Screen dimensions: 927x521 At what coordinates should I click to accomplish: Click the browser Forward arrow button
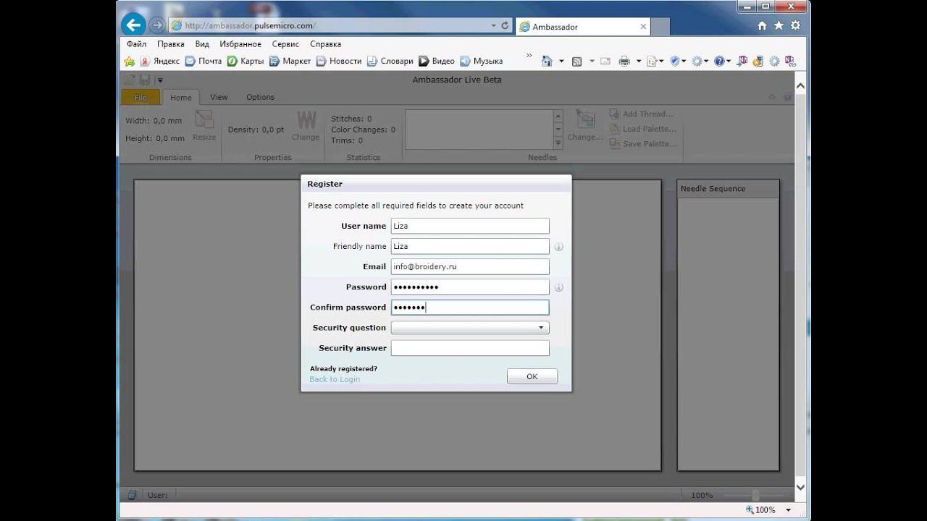pyautogui.click(x=156, y=25)
